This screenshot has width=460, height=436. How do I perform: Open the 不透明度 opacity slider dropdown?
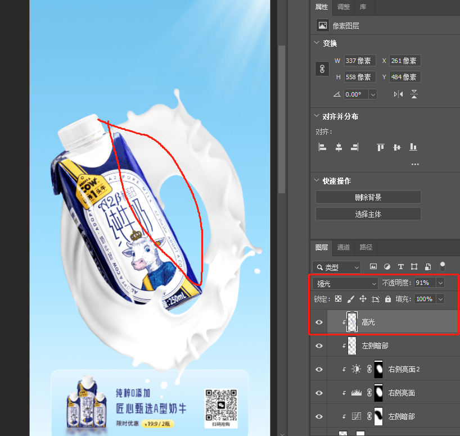440,283
